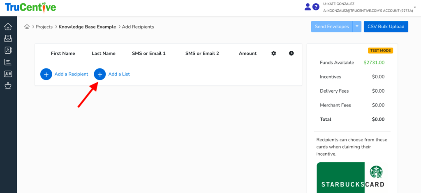Open Knowledge Base Example breadcrumb
Image resolution: width=421 pixels, height=193 pixels.
pyautogui.click(x=88, y=27)
